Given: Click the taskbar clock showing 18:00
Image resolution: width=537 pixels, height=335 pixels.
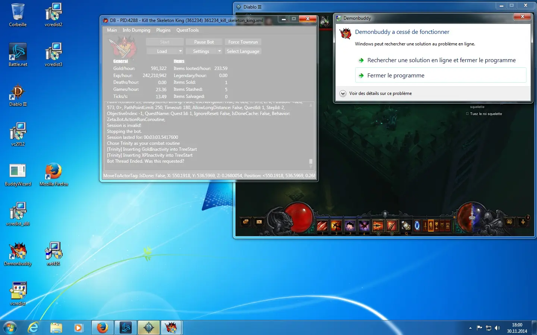Looking at the screenshot, I should pyautogui.click(x=517, y=328).
